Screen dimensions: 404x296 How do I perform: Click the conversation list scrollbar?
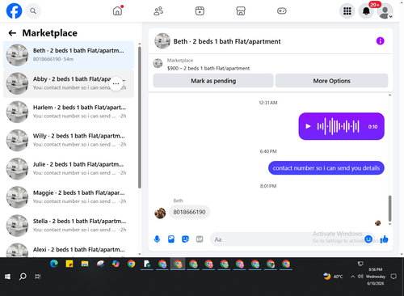tap(140, 117)
